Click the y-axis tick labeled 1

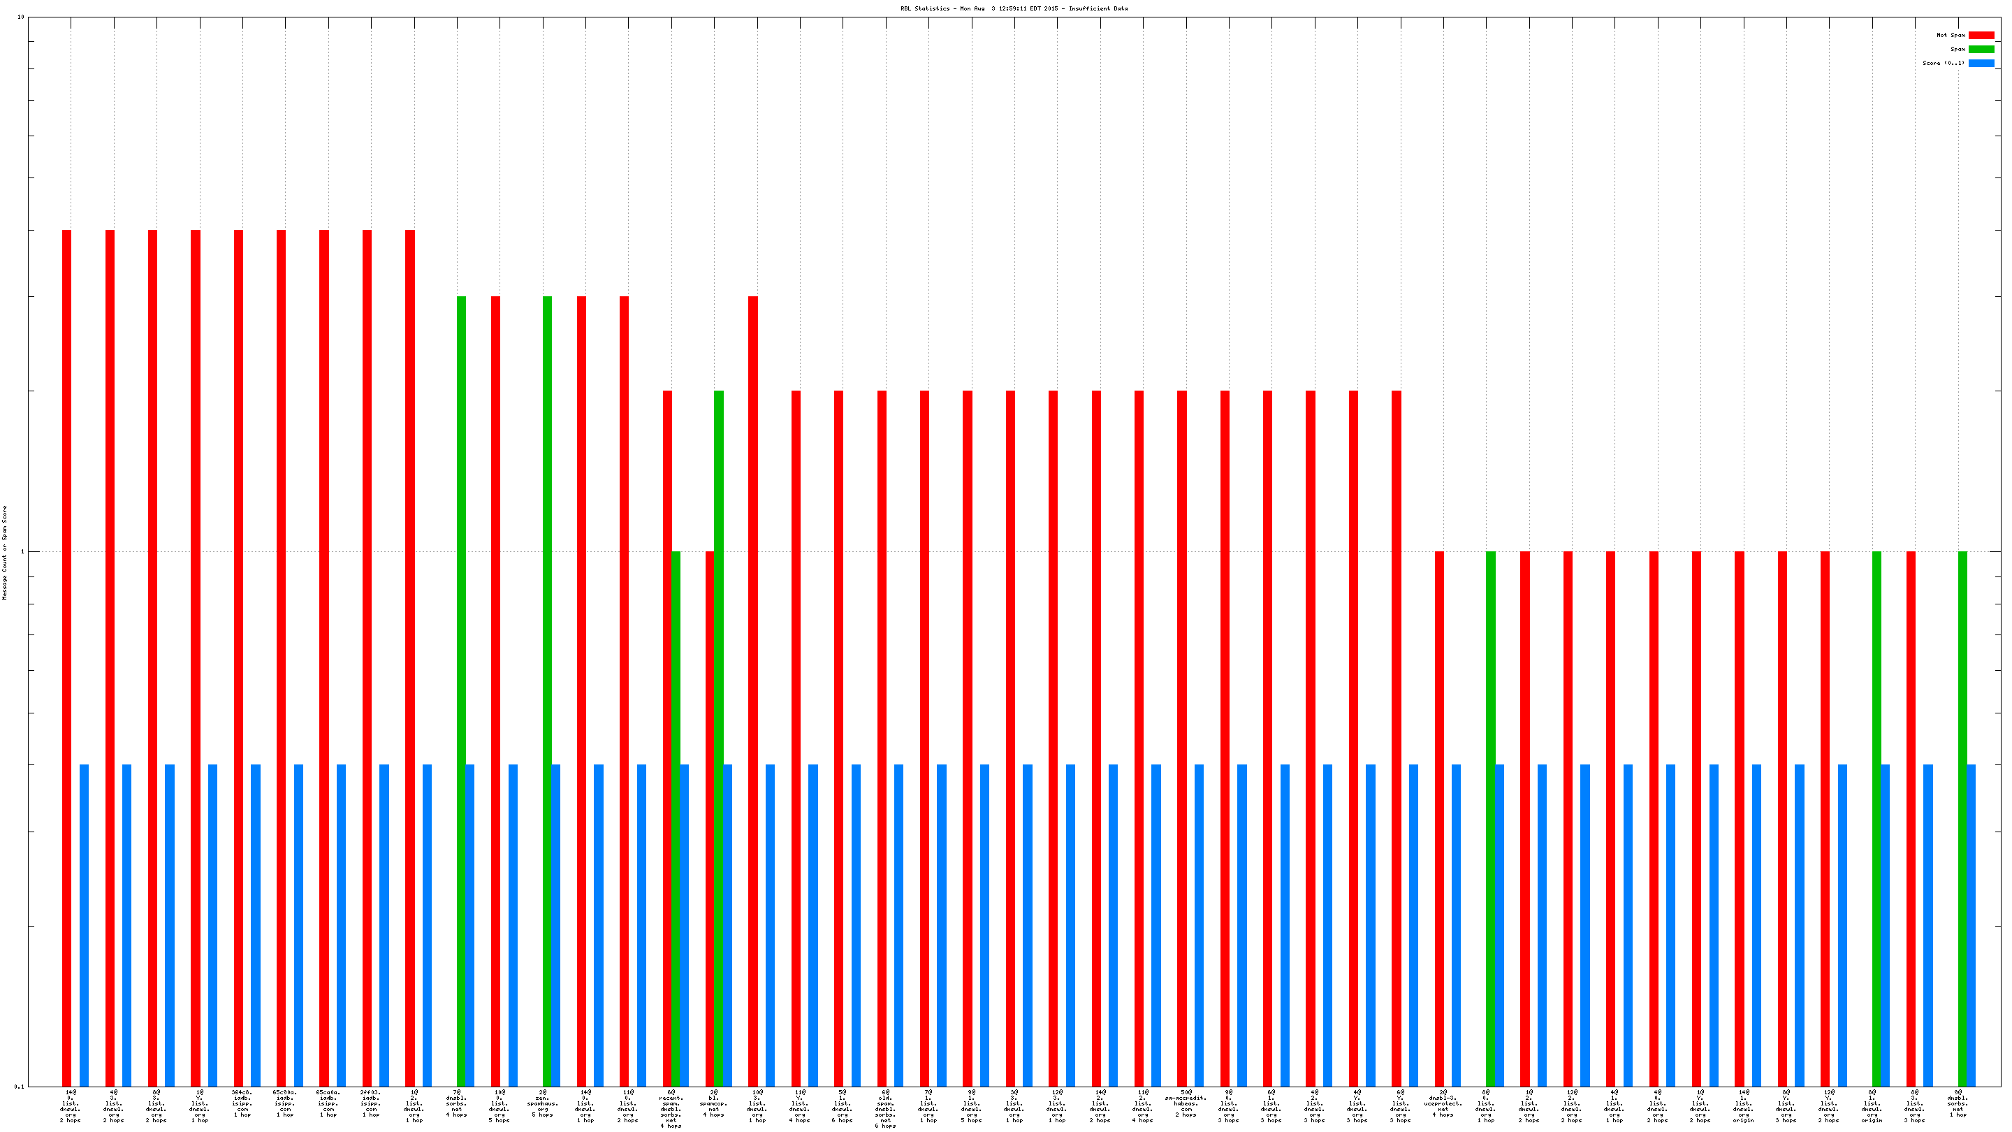tap(22, 552)
